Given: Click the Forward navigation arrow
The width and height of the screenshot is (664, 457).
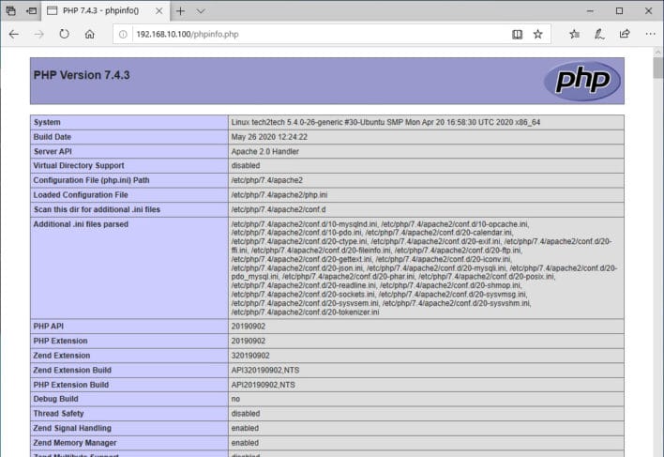Looking at the screenshot, I should (x=39, y=35).
